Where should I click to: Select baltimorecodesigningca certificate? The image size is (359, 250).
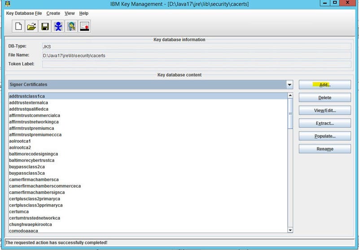148,154
